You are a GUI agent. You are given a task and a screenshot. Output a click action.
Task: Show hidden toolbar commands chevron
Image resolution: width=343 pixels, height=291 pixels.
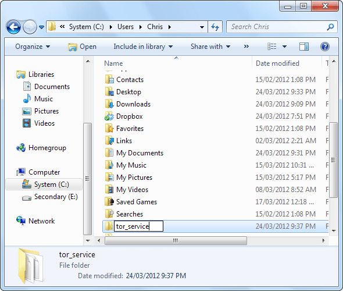pos(246,47)
